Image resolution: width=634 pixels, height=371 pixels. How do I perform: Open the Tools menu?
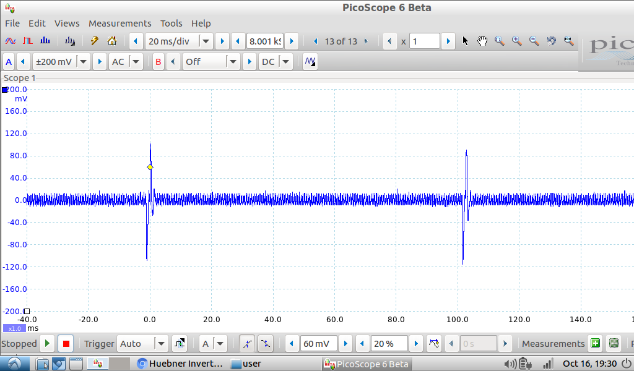point(172,23)
